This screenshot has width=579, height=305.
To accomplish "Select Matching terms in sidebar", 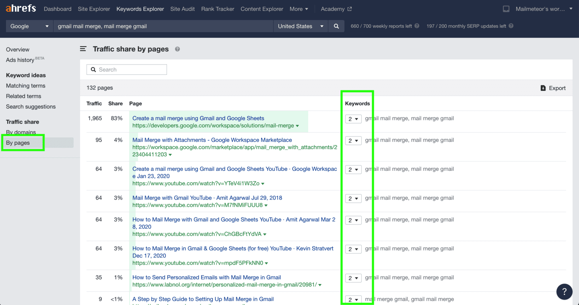I will (26, 86).
